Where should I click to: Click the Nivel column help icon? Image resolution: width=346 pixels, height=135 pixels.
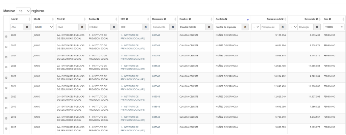[x=64, y=19]
